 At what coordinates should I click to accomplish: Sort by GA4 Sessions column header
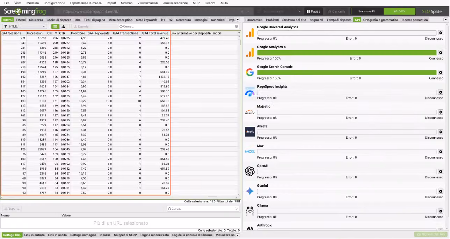pyautogui.click(x=13, y=33)
